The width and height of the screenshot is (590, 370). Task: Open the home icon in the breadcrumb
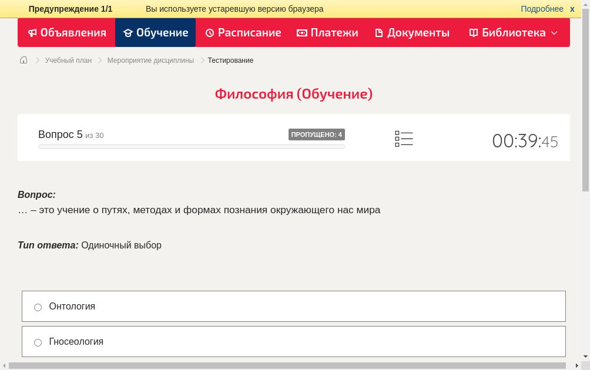(x=23, y=60)
